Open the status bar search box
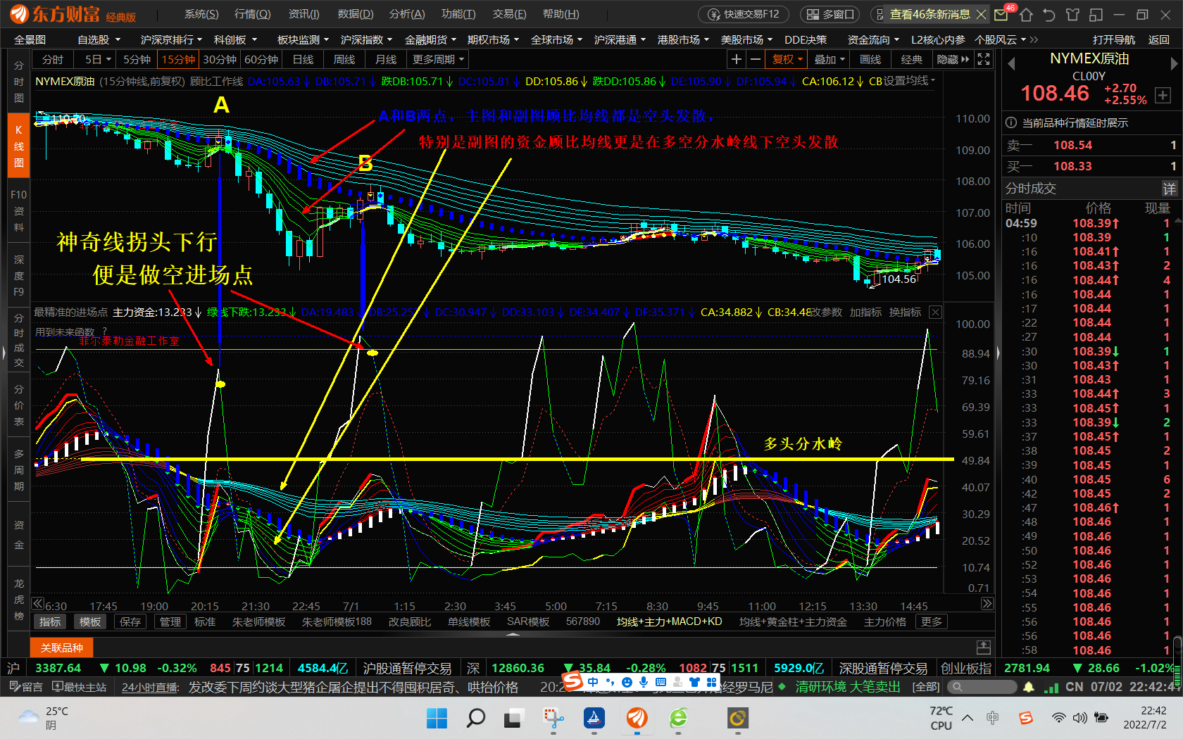The width and height of the screenshot is (1183, 739). pyautogui.click(x=982, y=687)
